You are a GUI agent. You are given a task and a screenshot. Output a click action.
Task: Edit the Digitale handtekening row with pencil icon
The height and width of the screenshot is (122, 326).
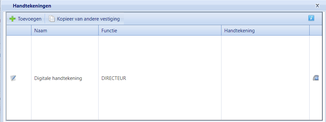tap(13, 78)
